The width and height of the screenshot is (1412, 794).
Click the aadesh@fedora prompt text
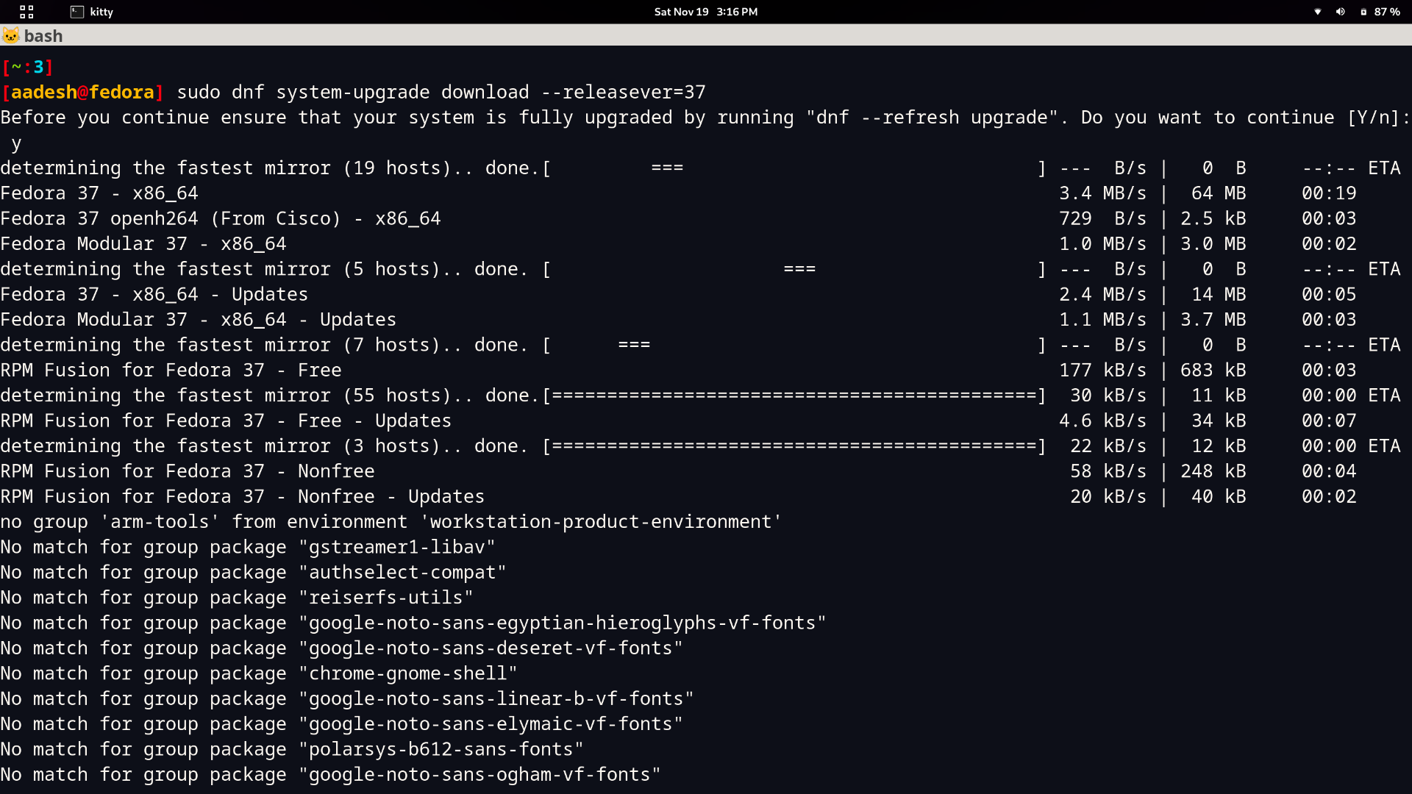click(x=82, y=92)
